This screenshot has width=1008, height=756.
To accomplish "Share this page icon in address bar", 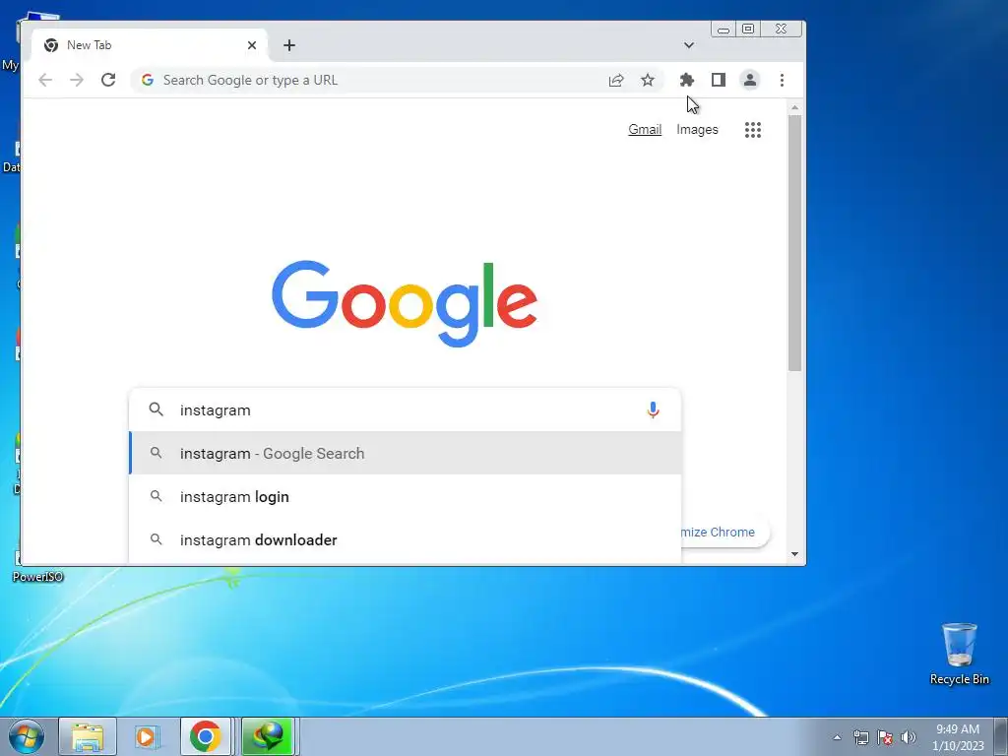I will pos(616,80).
